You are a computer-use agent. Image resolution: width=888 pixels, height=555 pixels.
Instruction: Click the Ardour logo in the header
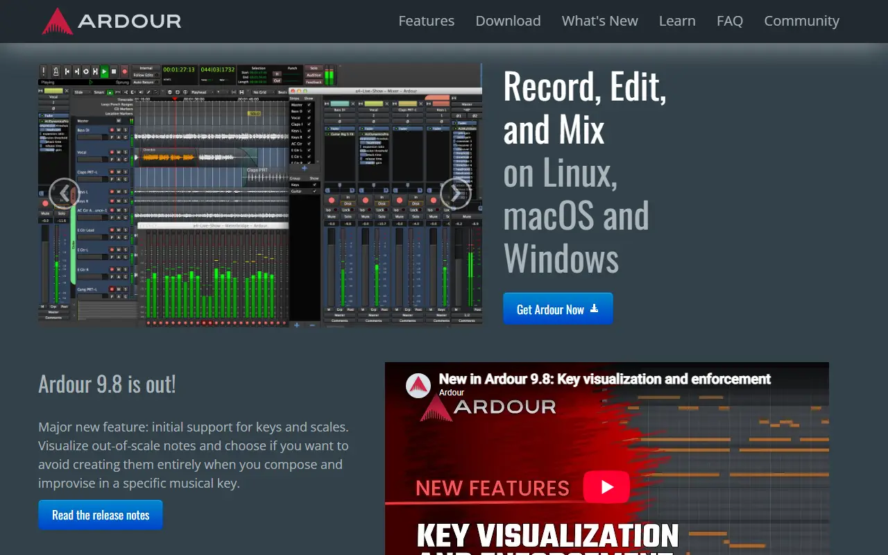point(112,21)
